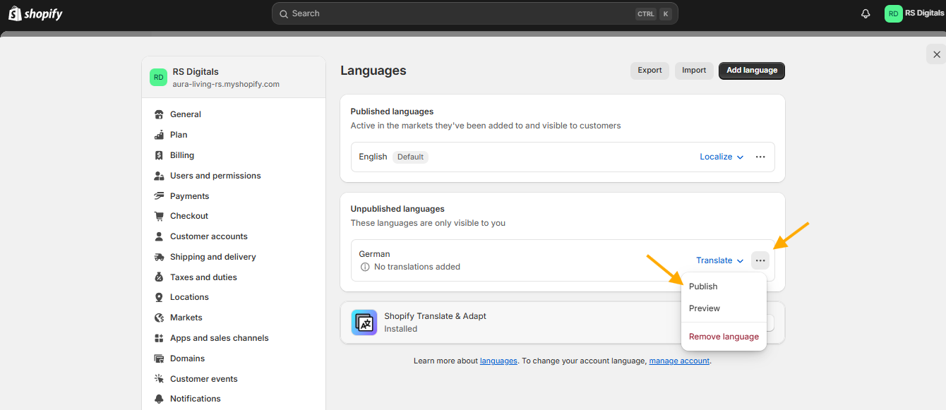Select Remove language from the menu

(724, 337)
